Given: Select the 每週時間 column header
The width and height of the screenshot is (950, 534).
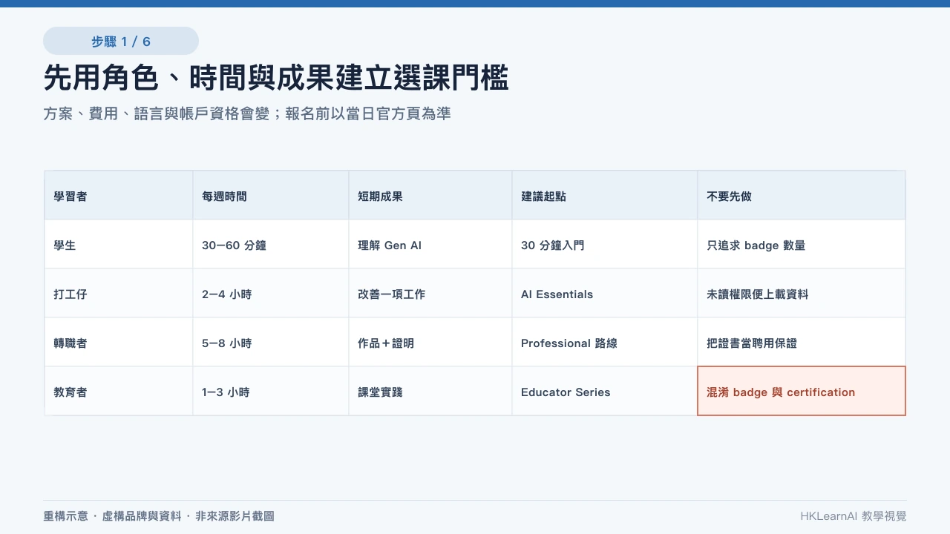Looking at the screenshot, I should click(x=271, y=196).
